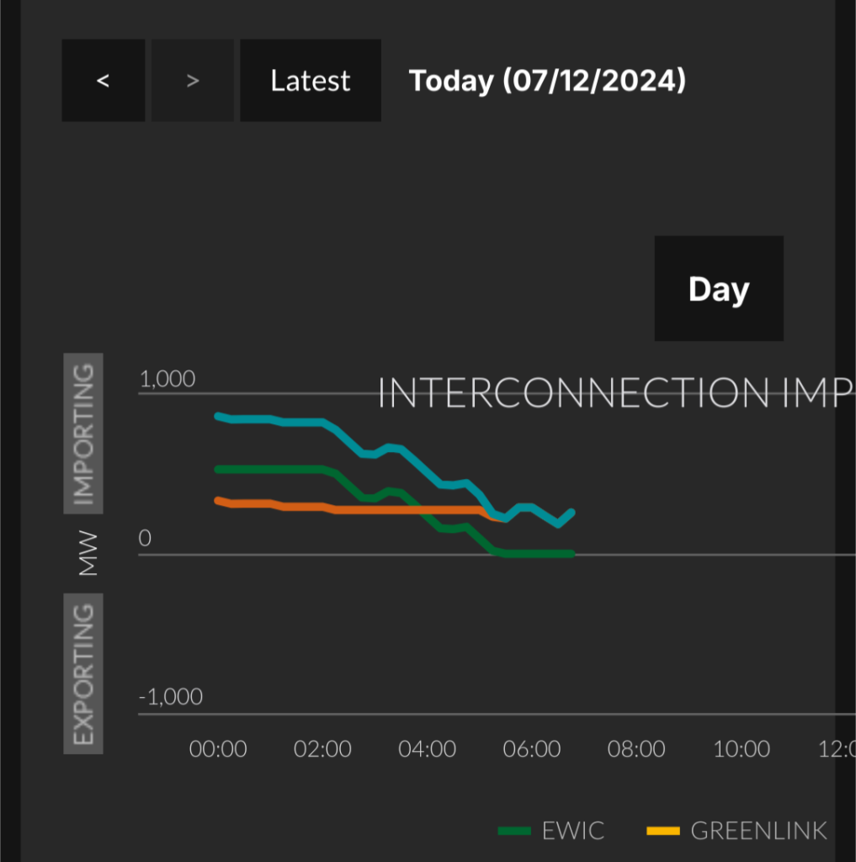Viewport: 856px width, 862px height.
Task: Select the Day view button
Action: 719,289
